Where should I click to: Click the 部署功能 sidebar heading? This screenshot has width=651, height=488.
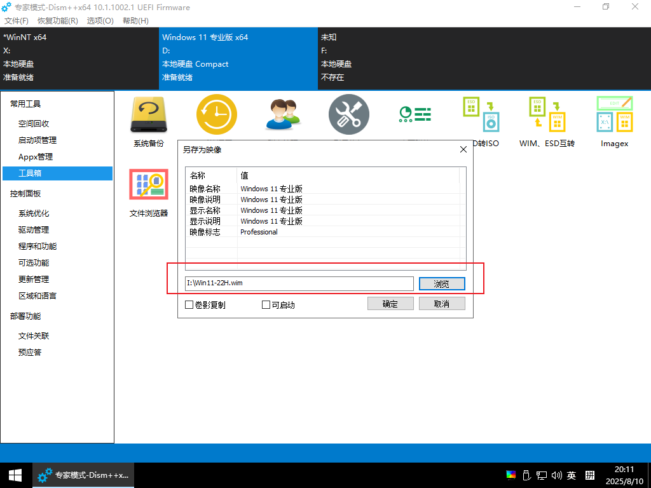point(25,316)
